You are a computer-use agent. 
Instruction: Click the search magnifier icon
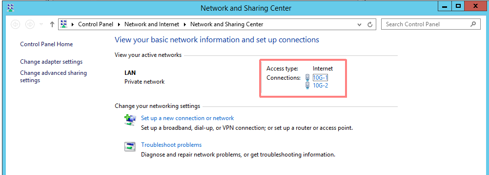pyautogui.click(x=473, y=24)
